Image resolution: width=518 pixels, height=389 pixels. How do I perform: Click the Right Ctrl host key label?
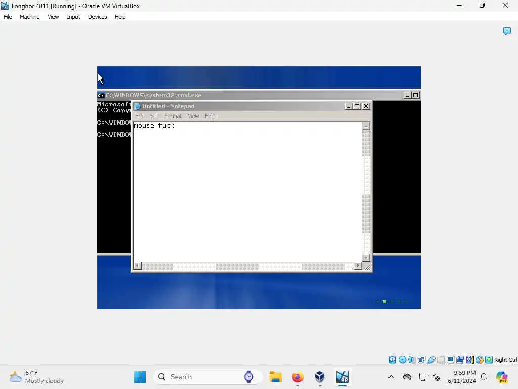pyautogui.click(x=505, y=360)
